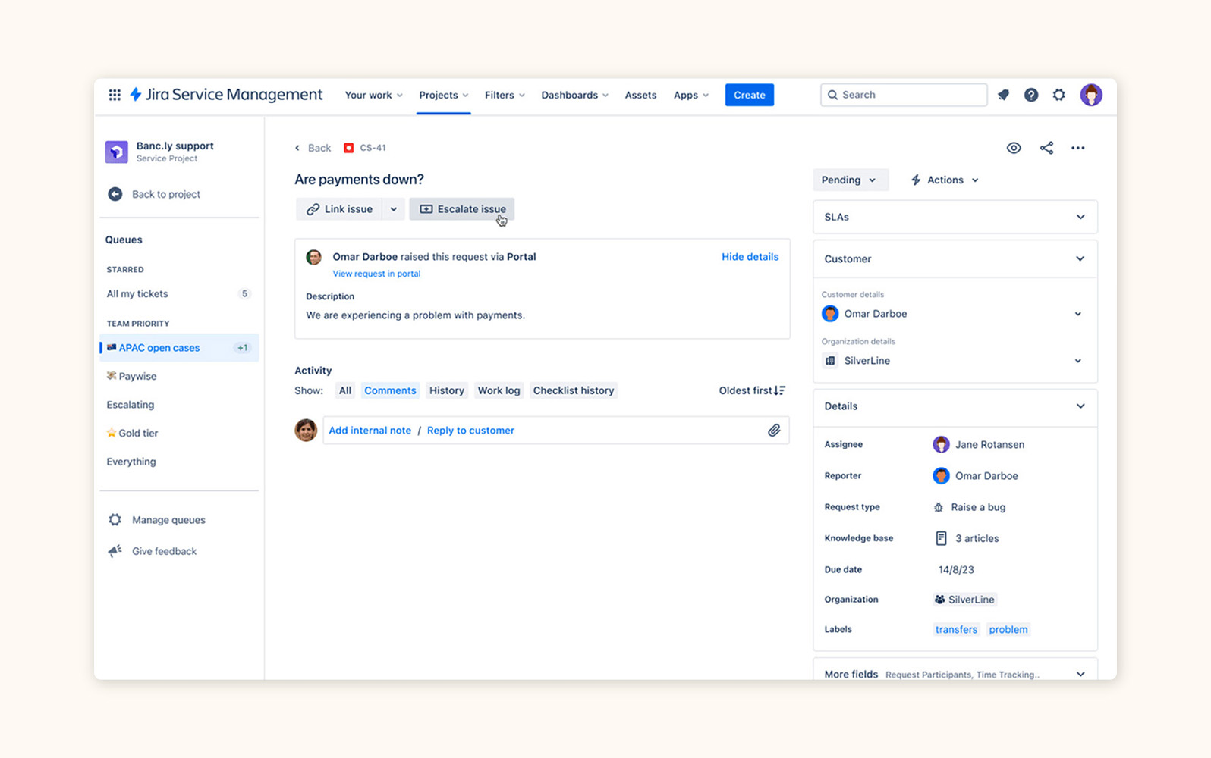Click the blue Create button
Screen dimensions: 1211x758
coord(750,95)
